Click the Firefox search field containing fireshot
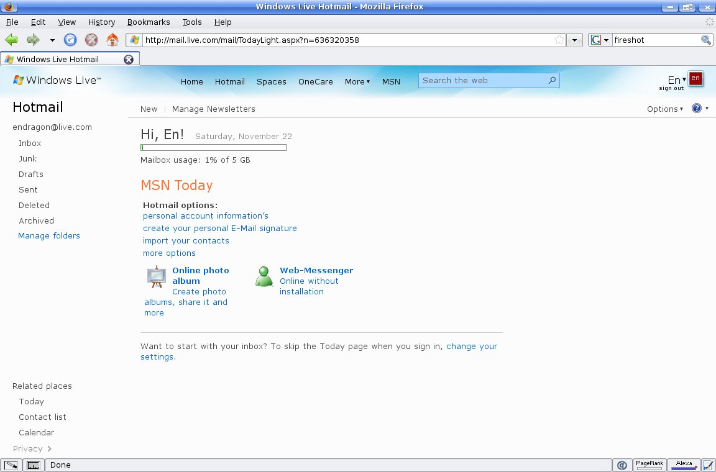716x472 pixels. click(x=656, y=40)
